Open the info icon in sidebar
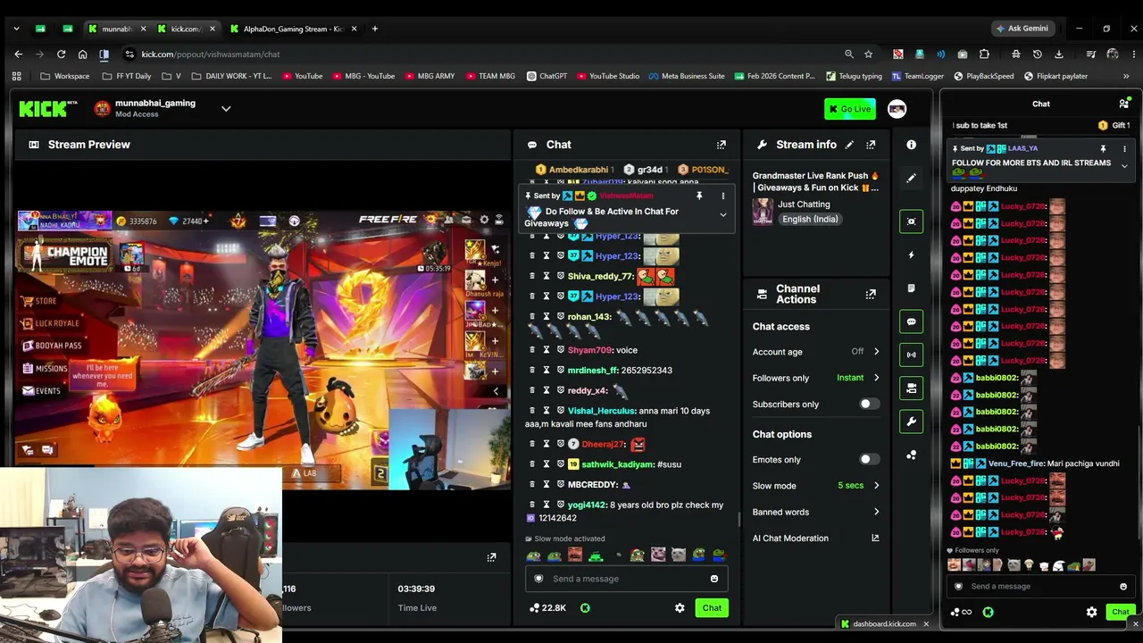The width and height of the screenshot is (1143, 643). click(x=911, y=145)
